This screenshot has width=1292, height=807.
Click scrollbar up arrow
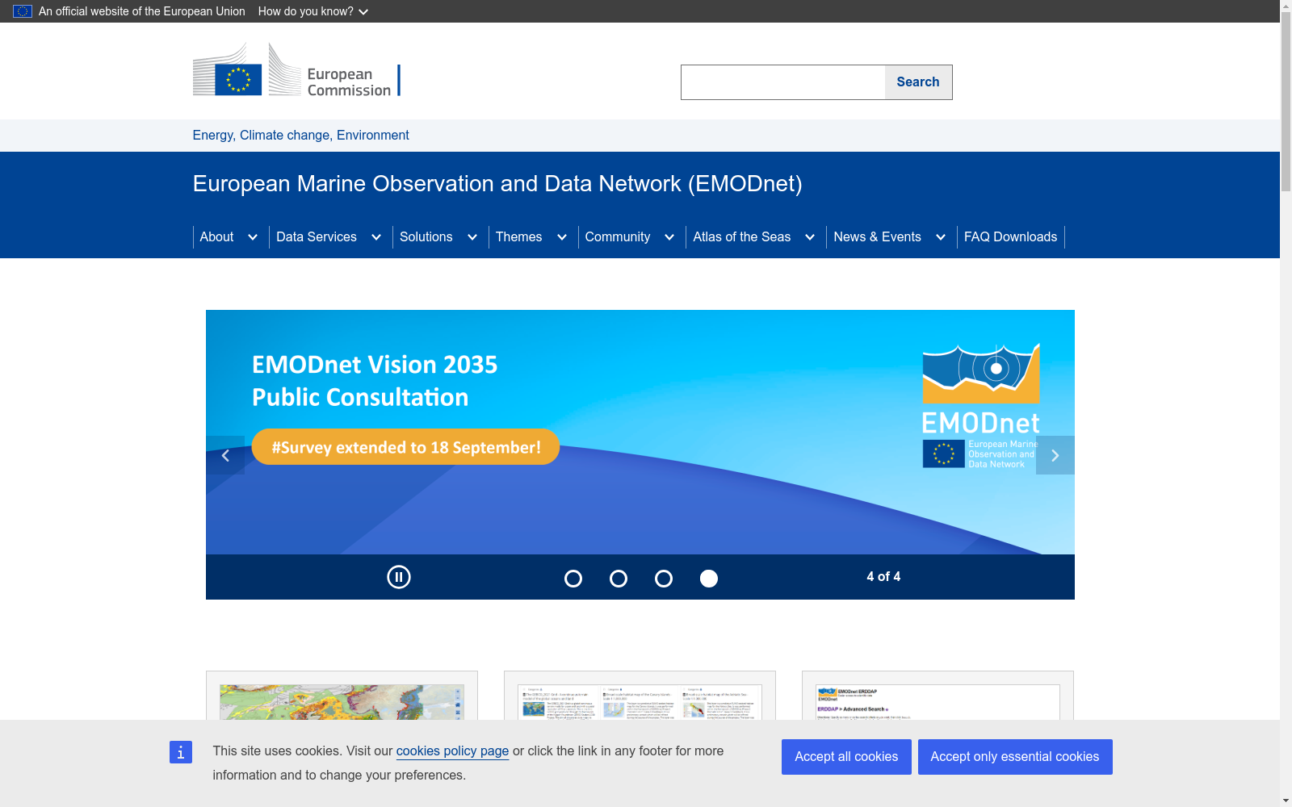click(1286, 6)
